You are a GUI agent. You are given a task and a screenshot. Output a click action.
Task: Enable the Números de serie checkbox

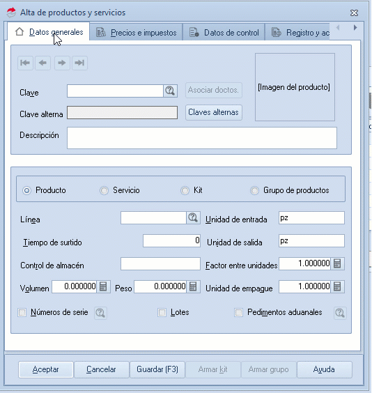coord(22,313)
